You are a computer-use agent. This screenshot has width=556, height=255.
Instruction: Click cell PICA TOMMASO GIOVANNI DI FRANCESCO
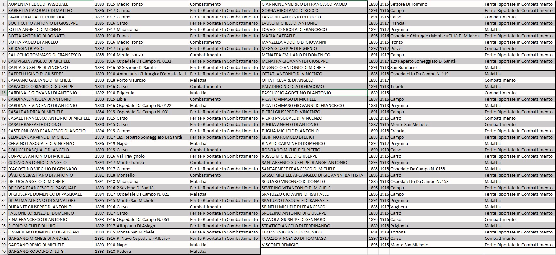point(314,105)
